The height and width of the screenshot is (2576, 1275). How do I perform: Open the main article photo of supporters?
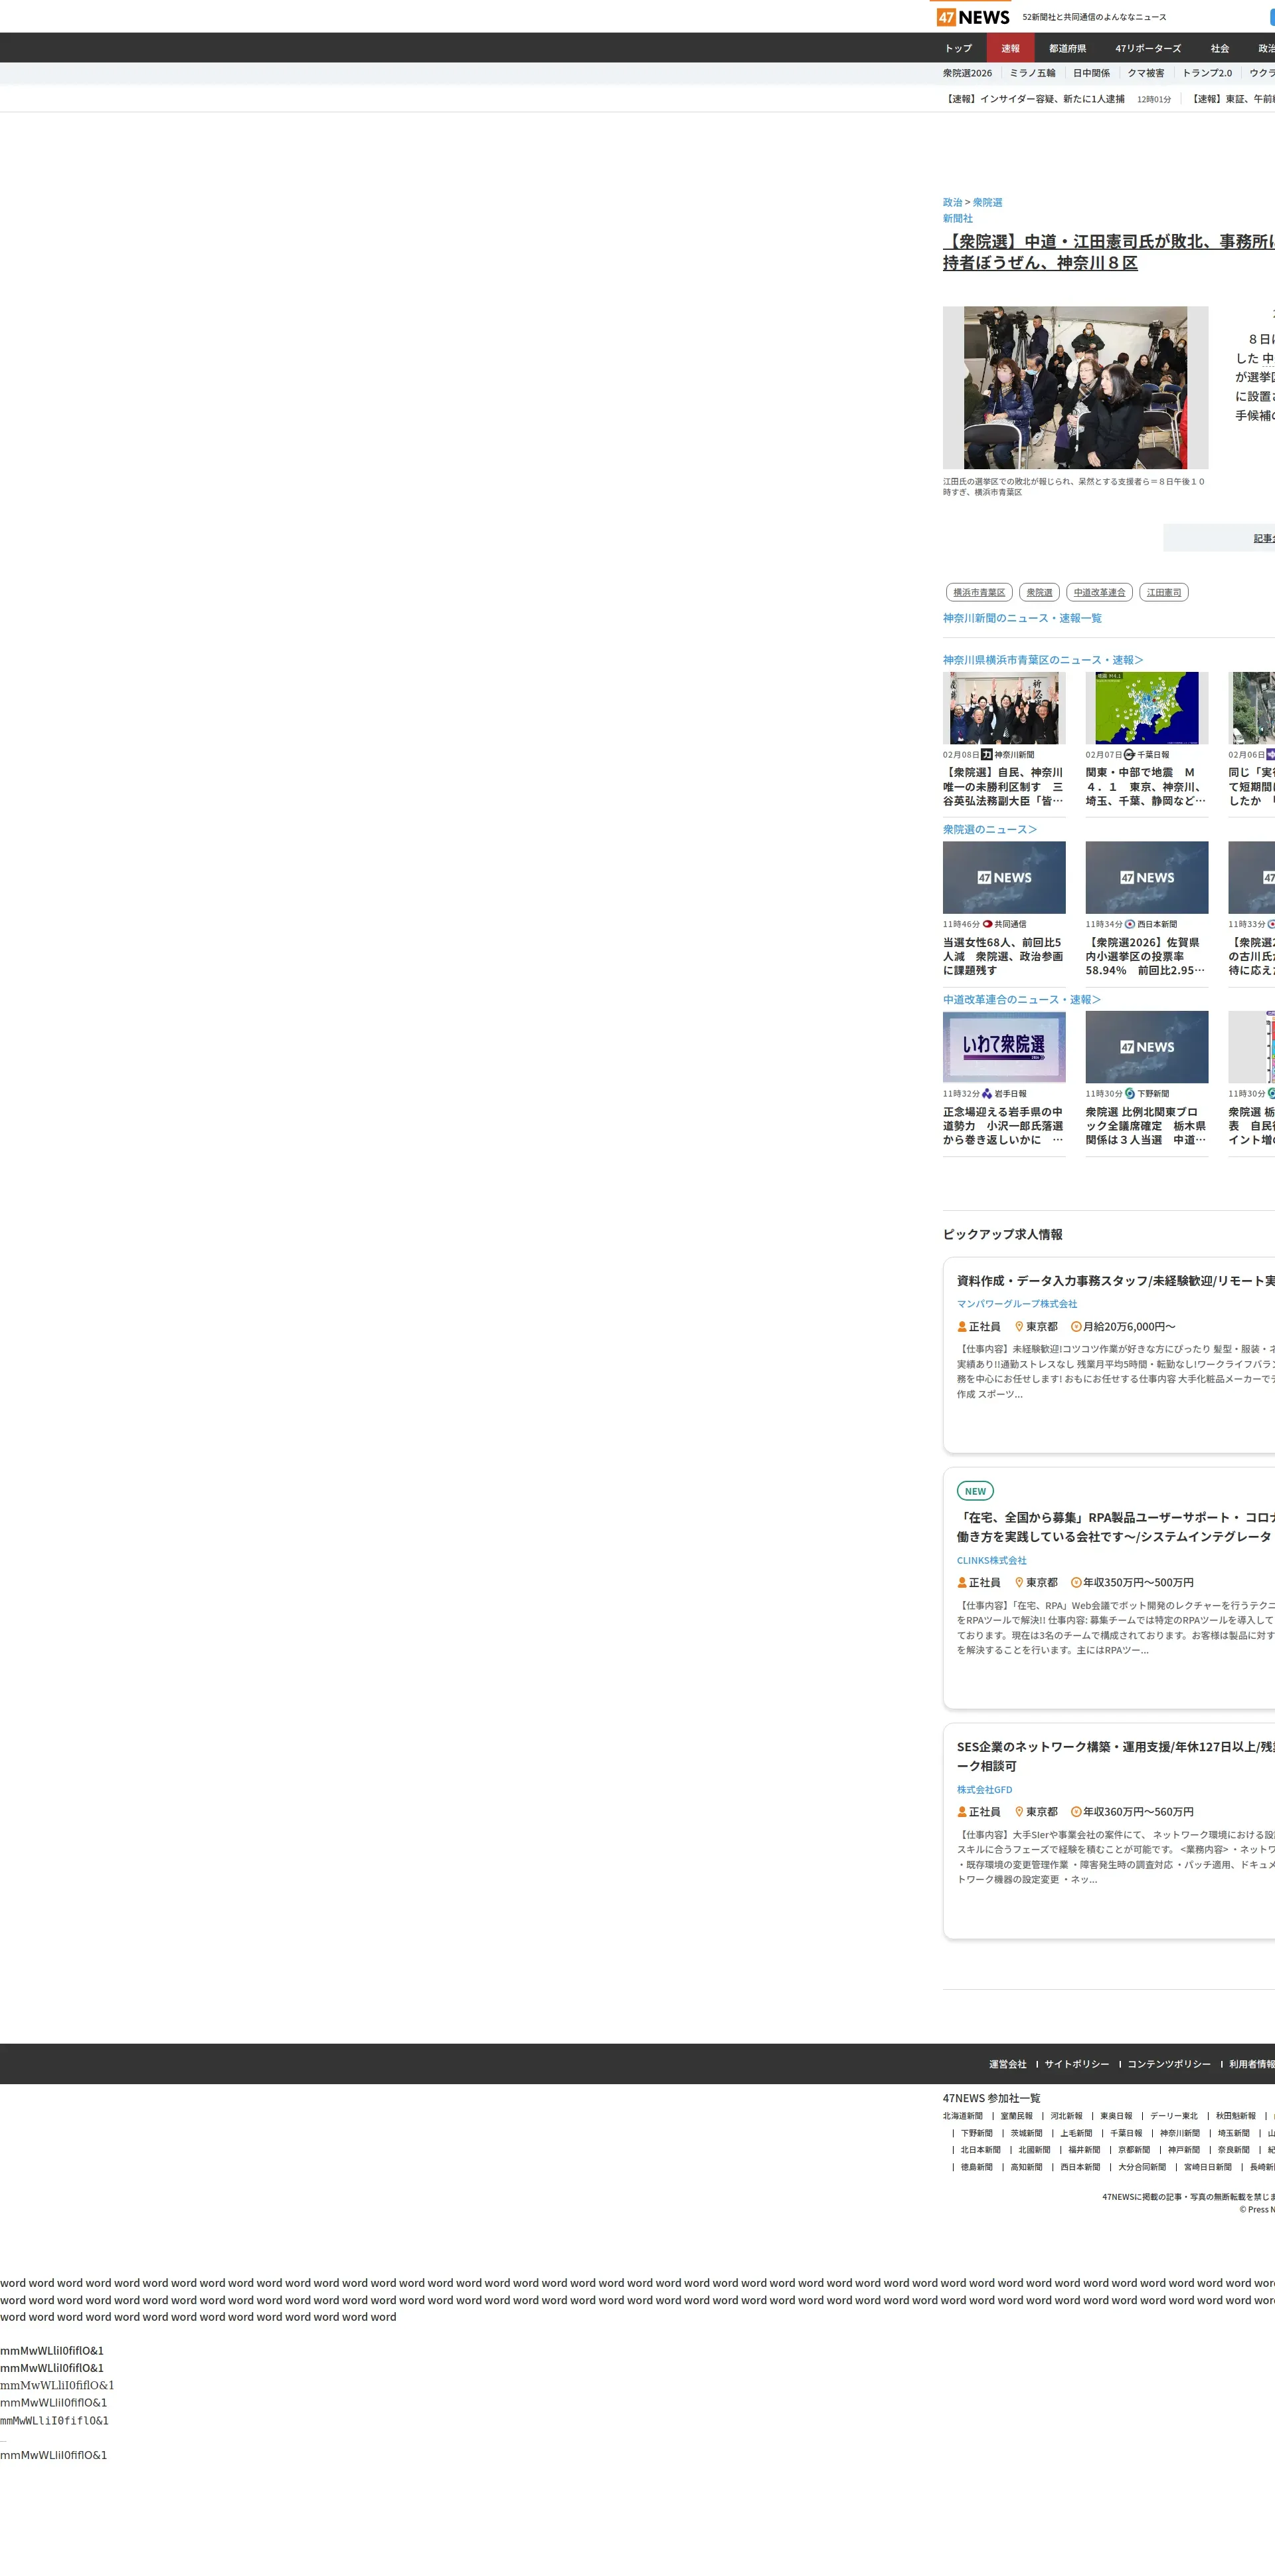pyautogui.click(x=1075, y=388)
